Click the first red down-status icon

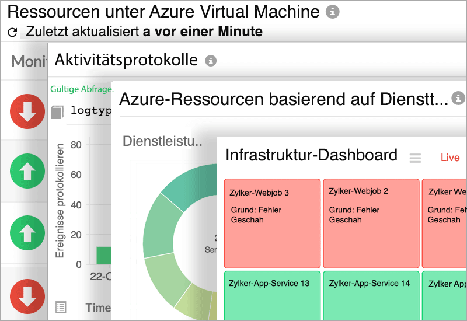[x=27, y=111]
